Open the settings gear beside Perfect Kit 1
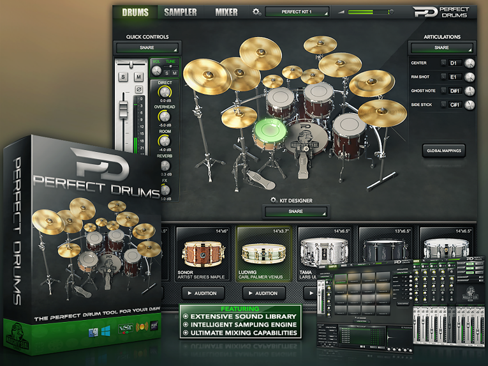 click(x=256, y=12)
